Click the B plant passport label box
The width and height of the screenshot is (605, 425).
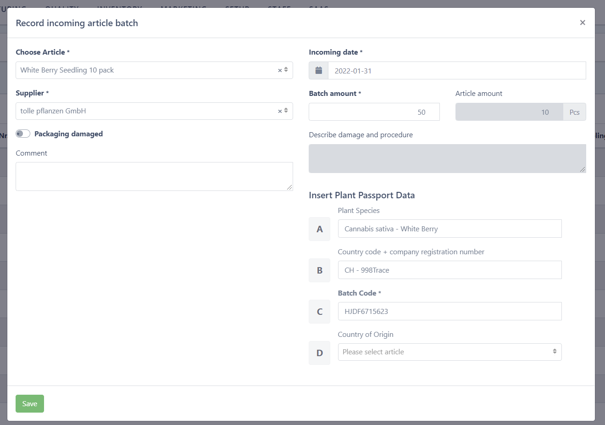point(319,270)
